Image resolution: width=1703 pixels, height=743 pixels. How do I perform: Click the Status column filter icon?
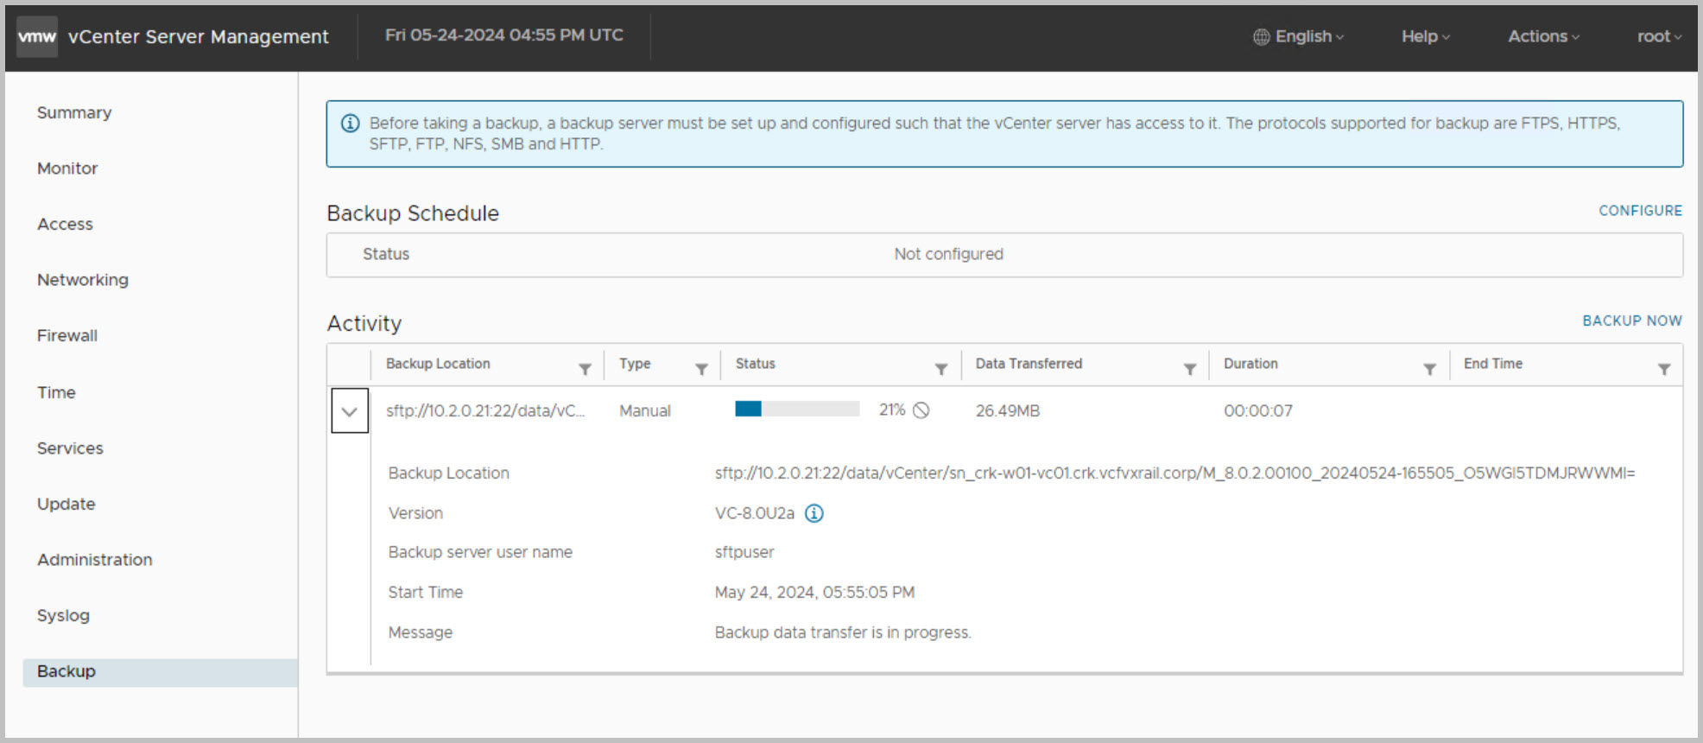coord(940,369)
